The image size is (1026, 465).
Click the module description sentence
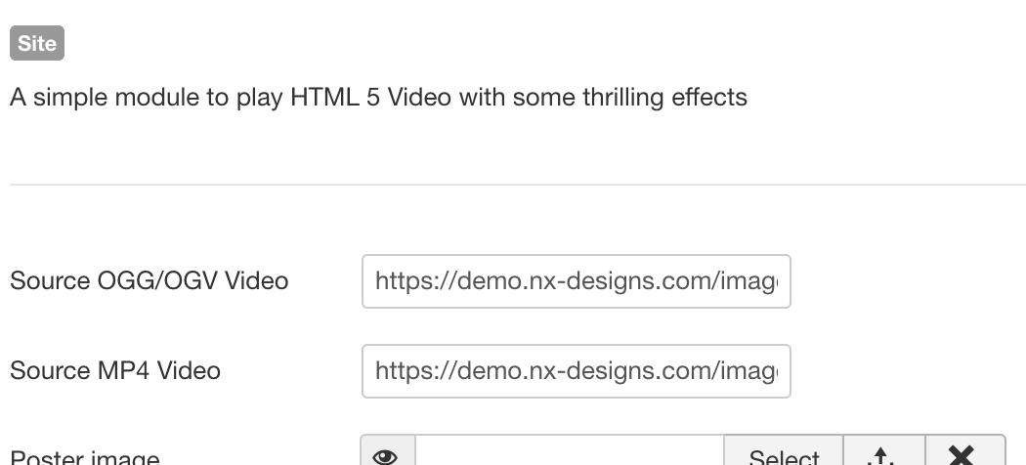pyautogui.click(x=379, y=98)
